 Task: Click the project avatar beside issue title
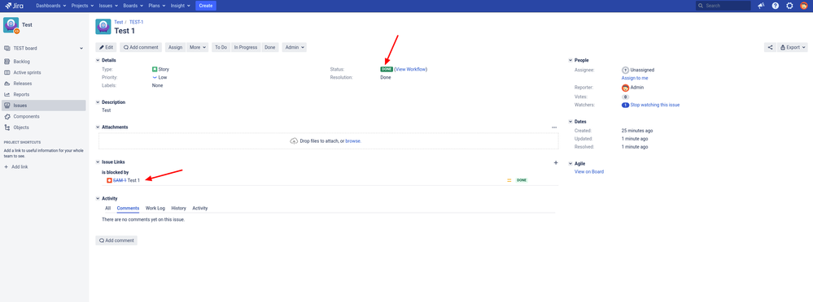coord(103,27)
